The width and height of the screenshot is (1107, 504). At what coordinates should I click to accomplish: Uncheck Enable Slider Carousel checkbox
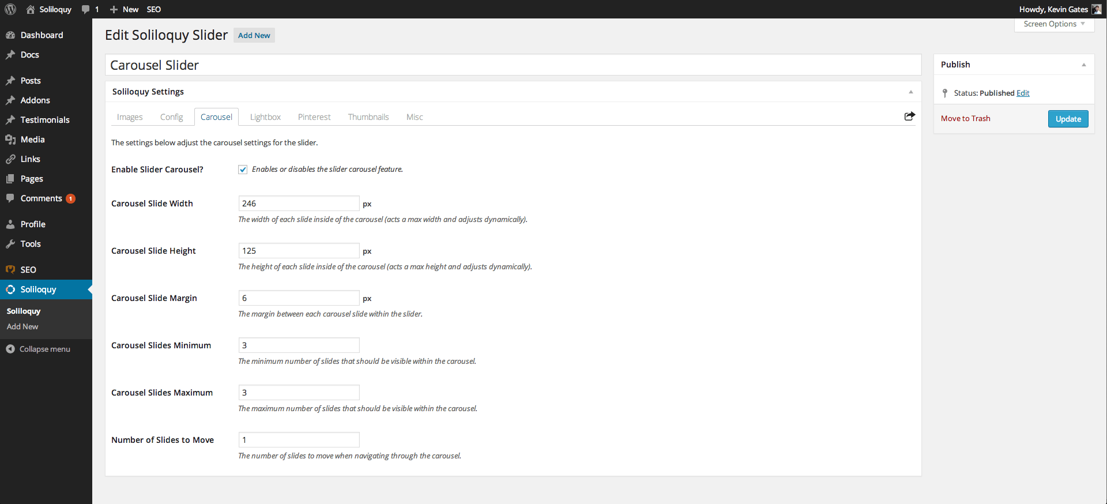[243, 170]
